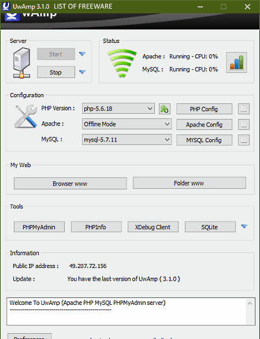This screenshot has height=339, width=260.
Task: Click the MySQL Running CPU 0% status text
Action: [x=194, y=69]
